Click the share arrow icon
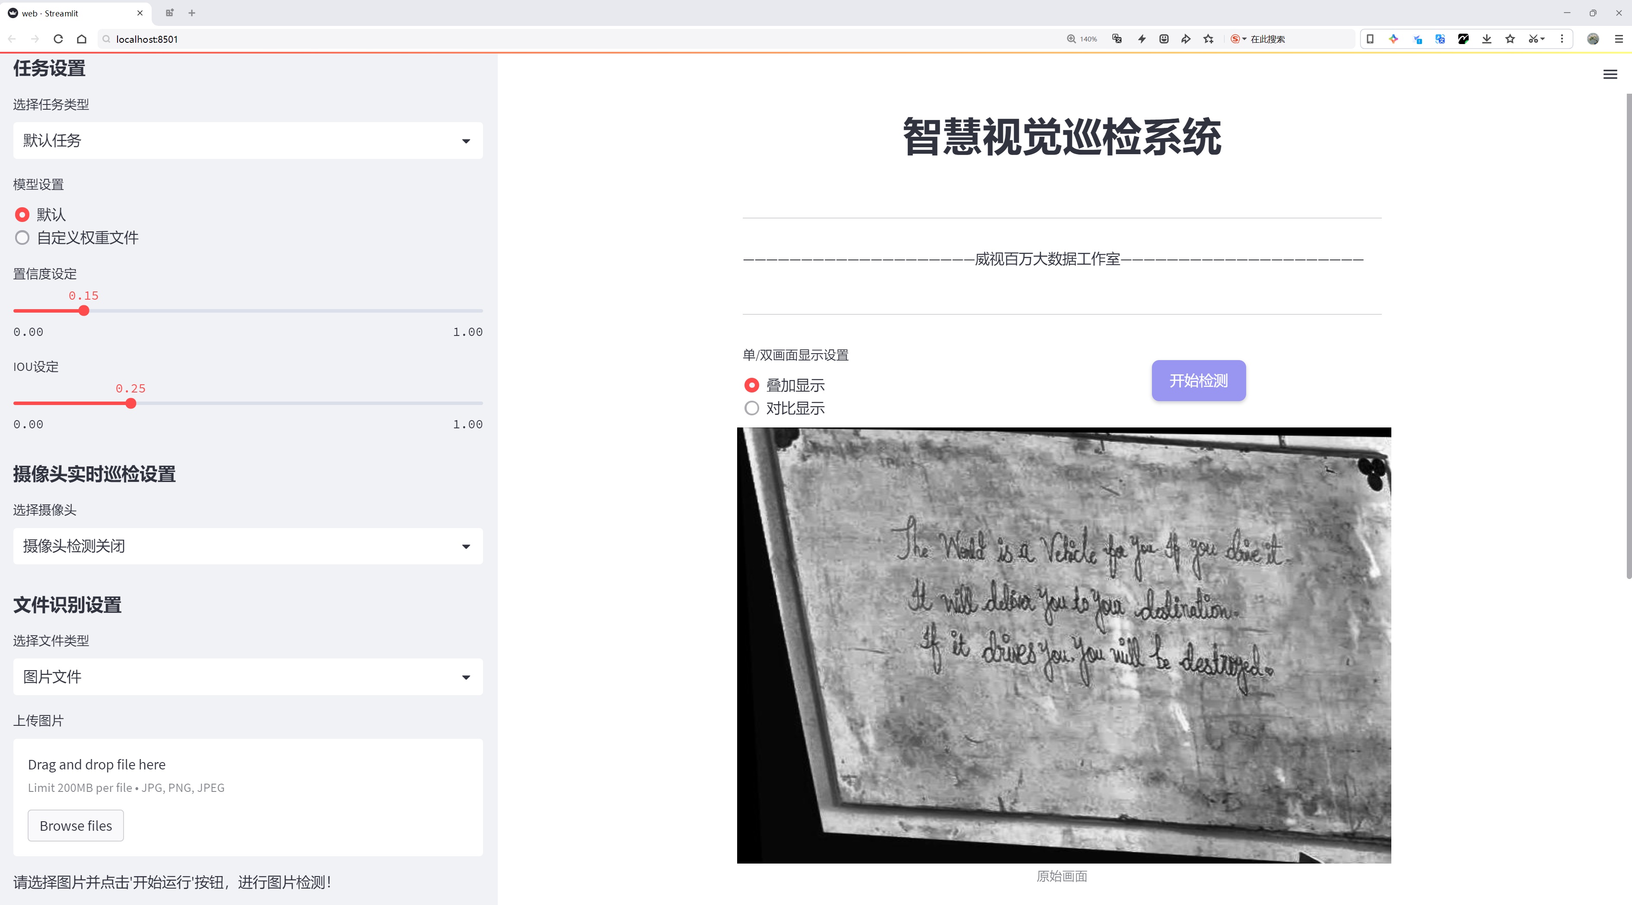This screenshot has height=905, width=1632. tap(1185, 39)
